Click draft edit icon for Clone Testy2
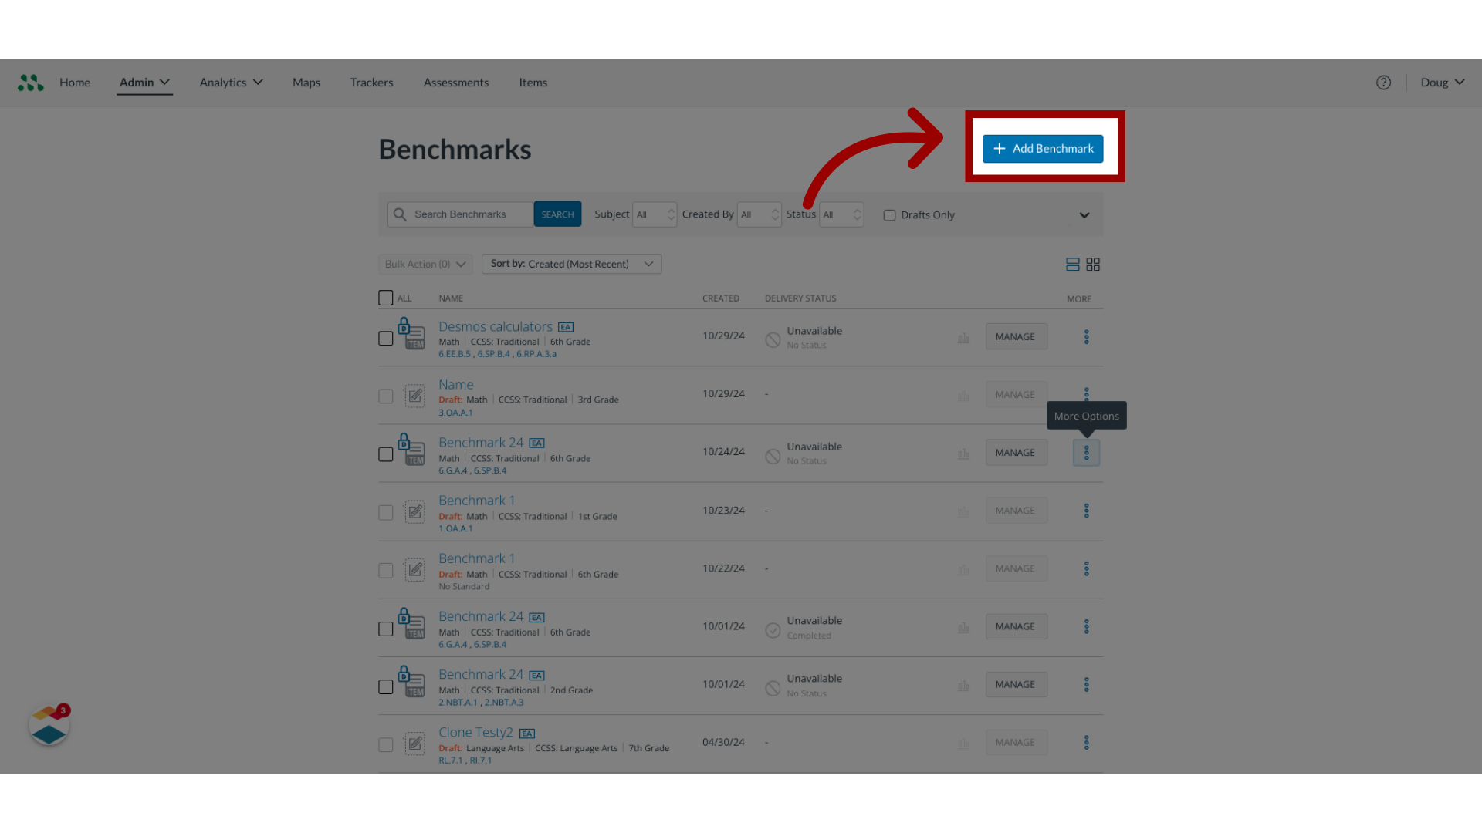 click(x=415, y=744)
